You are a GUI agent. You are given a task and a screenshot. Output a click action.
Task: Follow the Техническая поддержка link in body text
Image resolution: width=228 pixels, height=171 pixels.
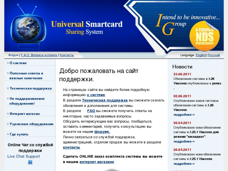pos(105,100)
